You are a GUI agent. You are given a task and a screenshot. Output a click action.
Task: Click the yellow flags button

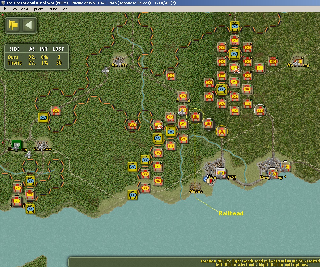pyautogui.click(x=13, y=25)
